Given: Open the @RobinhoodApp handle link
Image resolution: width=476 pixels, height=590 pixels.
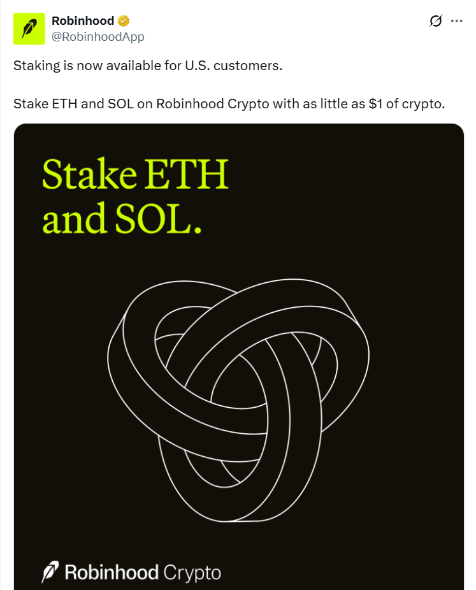Looking at the screenshot, I should pyautogui.click(x=97, y=36).
